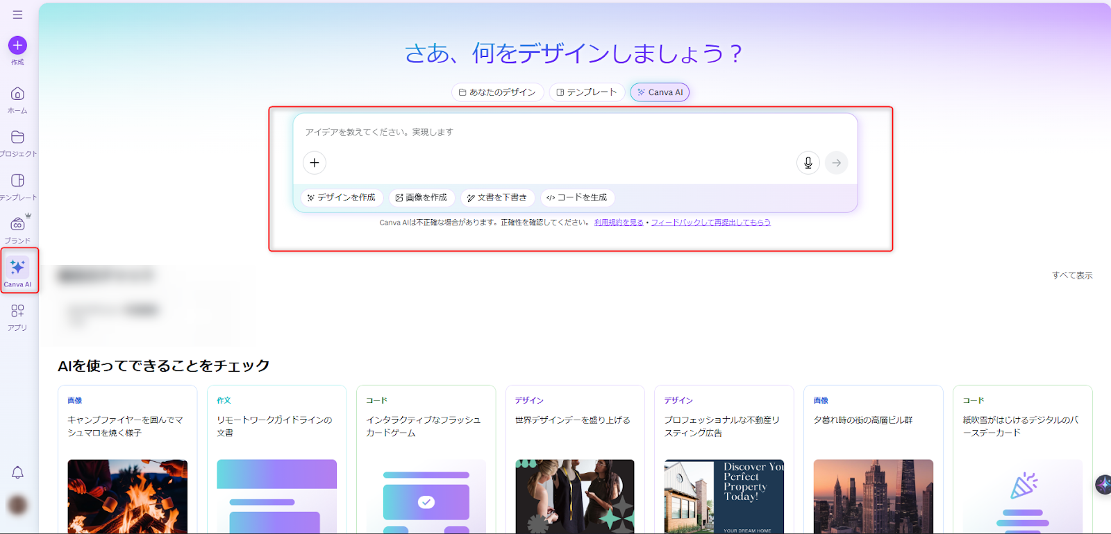Open the hamburger menu at top left
The image size is (1111, 534).
tap(17, 15)
